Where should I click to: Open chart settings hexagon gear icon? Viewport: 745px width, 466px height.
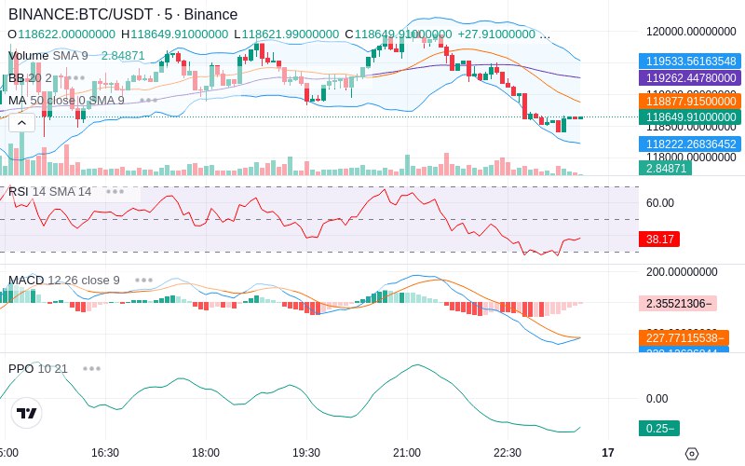[692, 453]
